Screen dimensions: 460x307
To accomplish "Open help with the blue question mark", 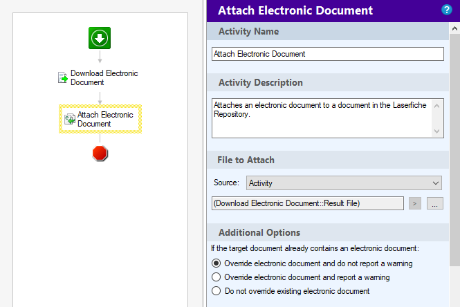I will 446,10.
